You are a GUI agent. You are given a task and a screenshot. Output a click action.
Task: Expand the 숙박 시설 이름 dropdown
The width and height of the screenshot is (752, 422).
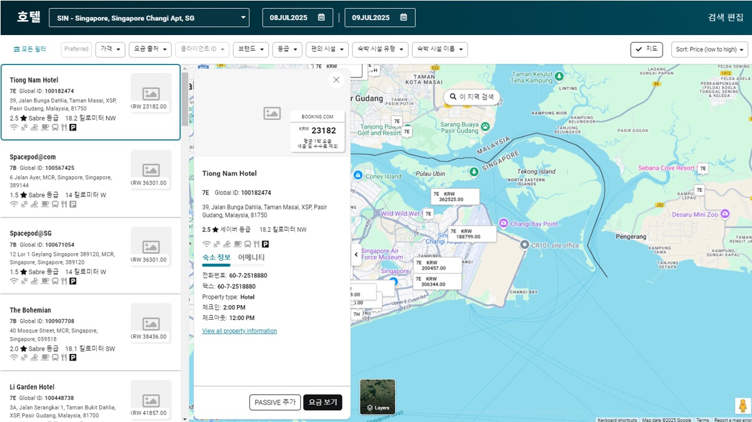coord(440,49)
